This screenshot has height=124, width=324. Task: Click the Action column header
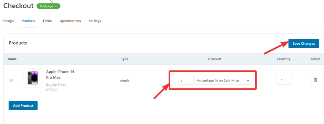coord(315,59)
